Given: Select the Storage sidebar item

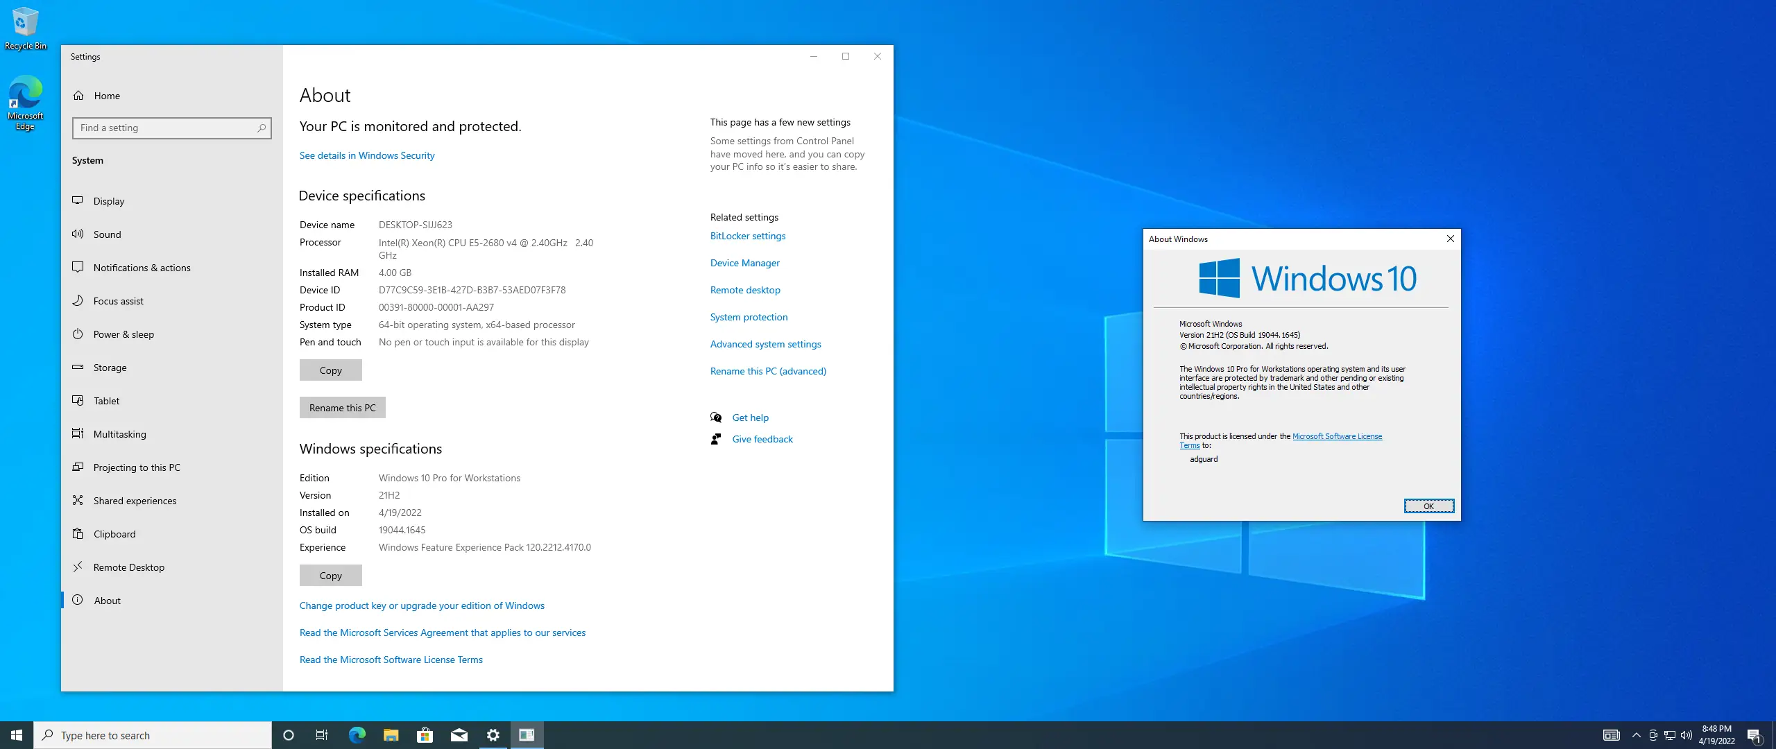Looking at the screenshot, I should coord(110,368).
